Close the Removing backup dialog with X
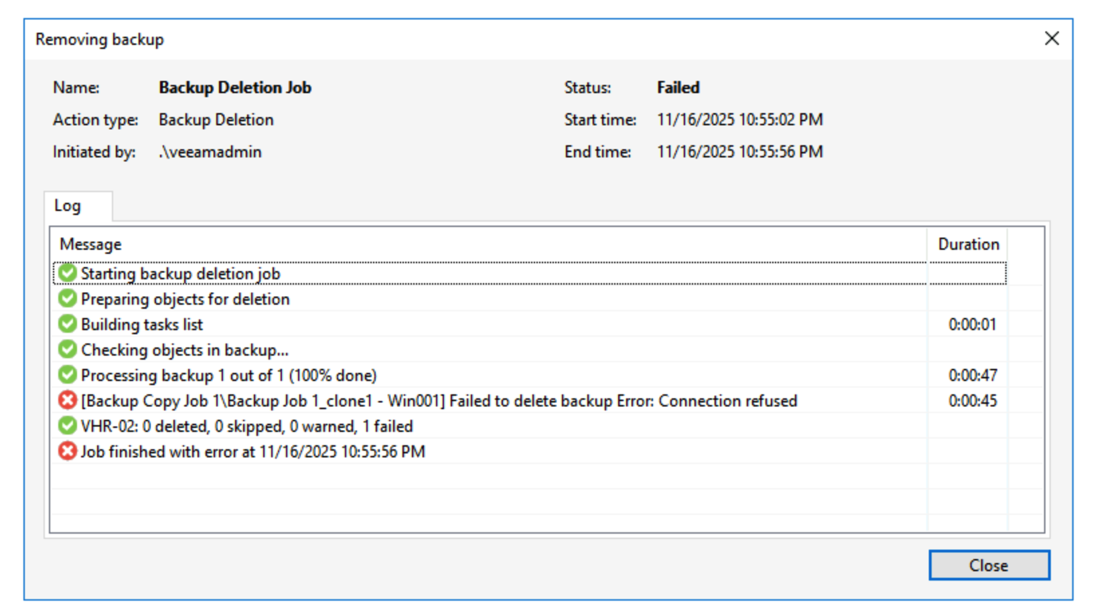 (1051, 39)
